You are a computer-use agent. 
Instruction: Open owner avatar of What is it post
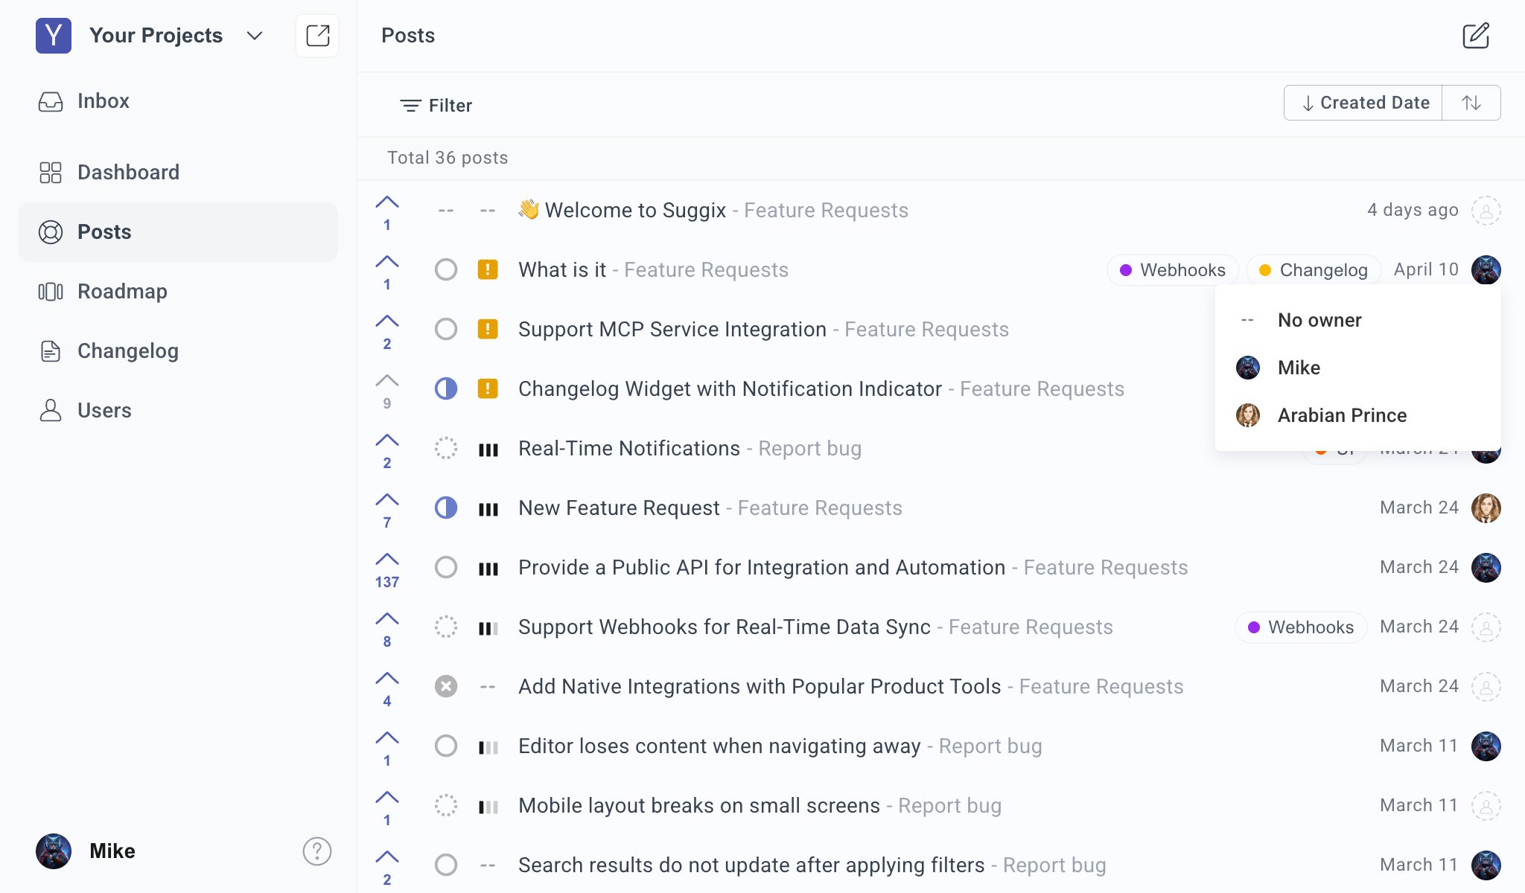pos(1486,269)
